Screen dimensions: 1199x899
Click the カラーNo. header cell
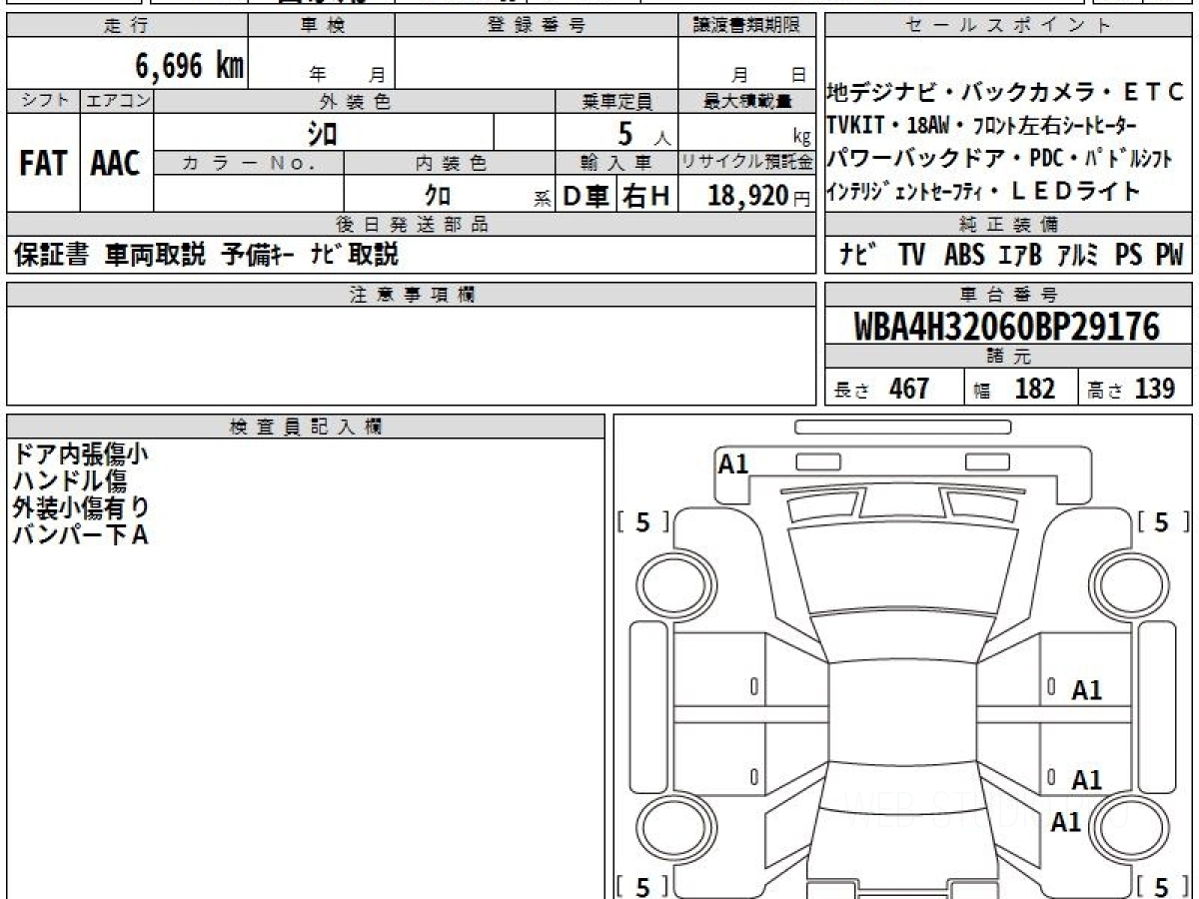click(250, 162)
